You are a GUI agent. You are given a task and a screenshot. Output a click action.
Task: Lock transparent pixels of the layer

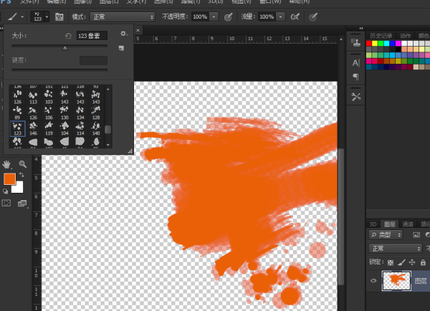pyautogui.click(x=391, y=262)
